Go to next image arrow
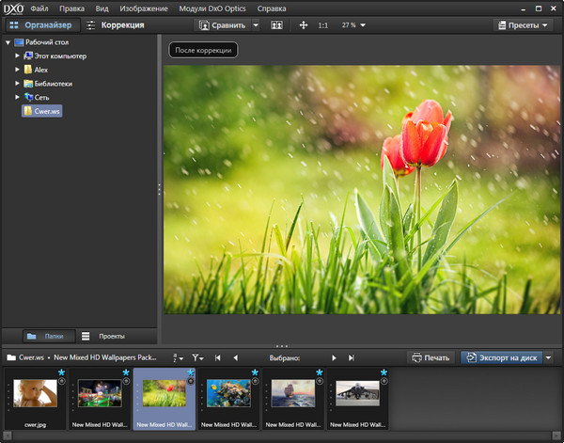 pos(333,358)
